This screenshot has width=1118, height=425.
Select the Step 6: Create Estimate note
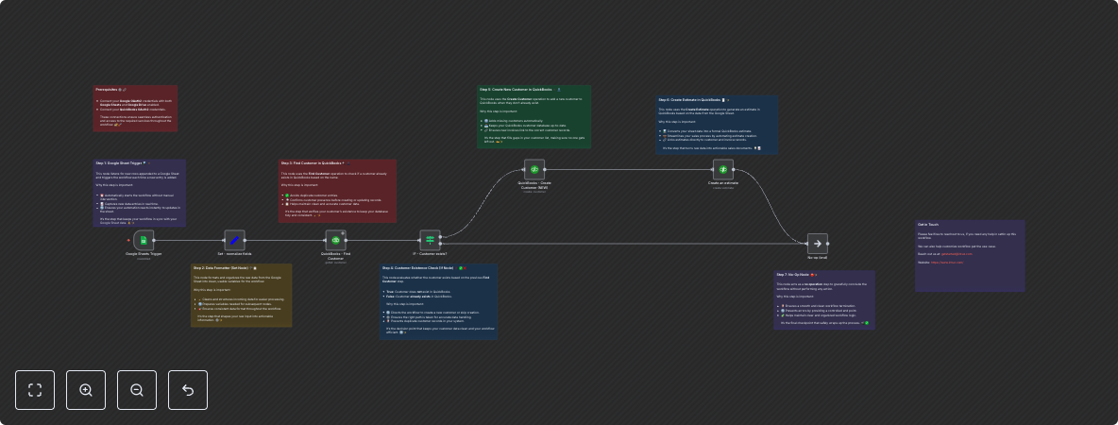click(x=717, y=126)
